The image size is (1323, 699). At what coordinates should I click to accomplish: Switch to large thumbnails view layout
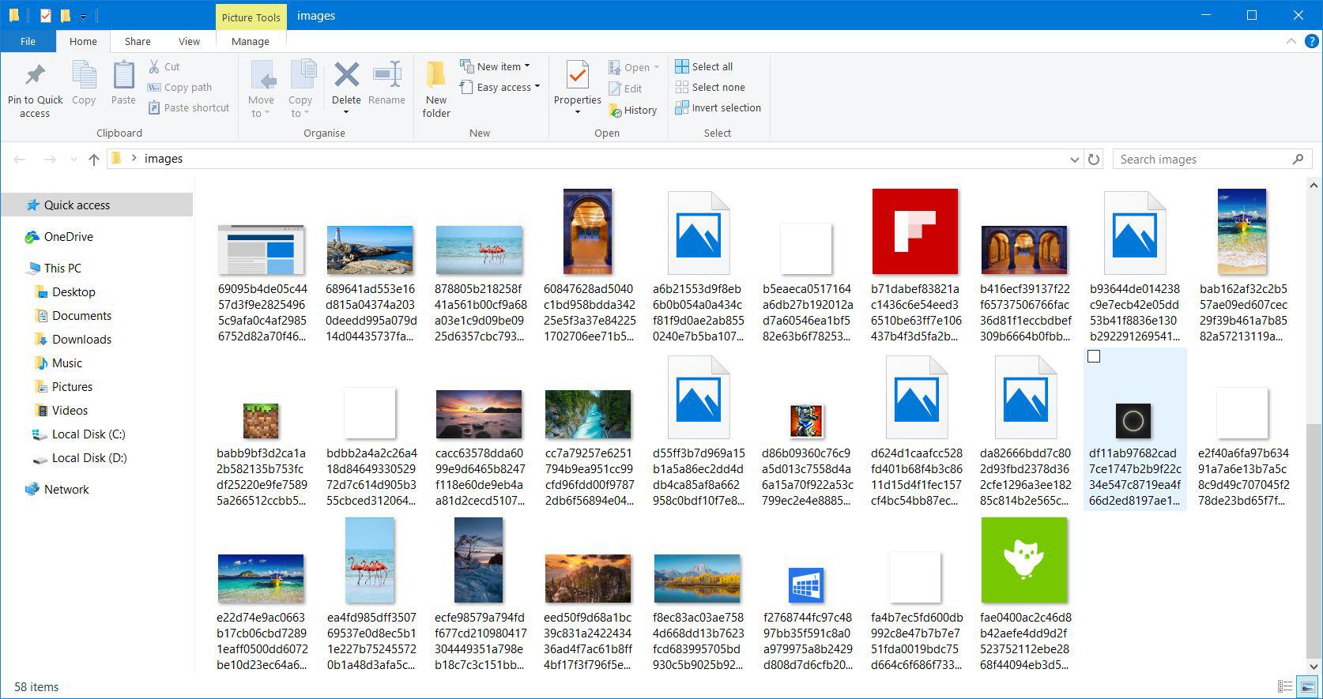coord(1306,687)
